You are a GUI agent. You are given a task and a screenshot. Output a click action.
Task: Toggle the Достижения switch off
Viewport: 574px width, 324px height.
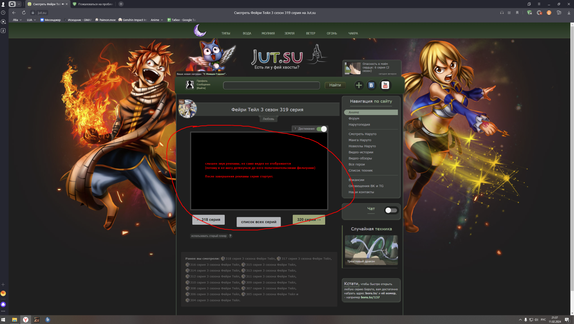click(x=322, y=129)
